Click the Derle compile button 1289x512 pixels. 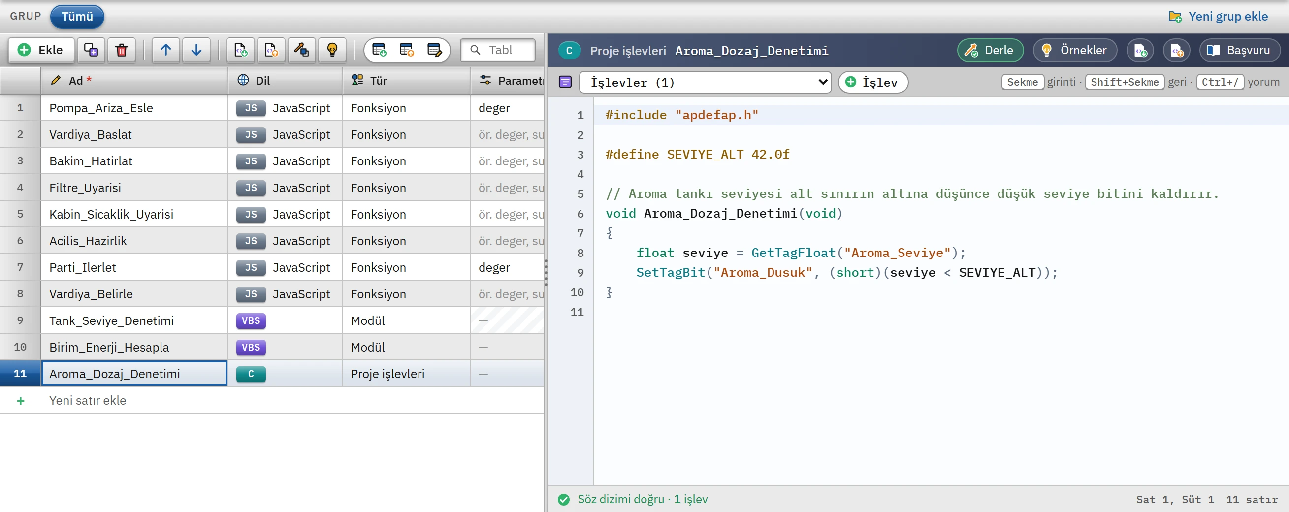[990, 50]
